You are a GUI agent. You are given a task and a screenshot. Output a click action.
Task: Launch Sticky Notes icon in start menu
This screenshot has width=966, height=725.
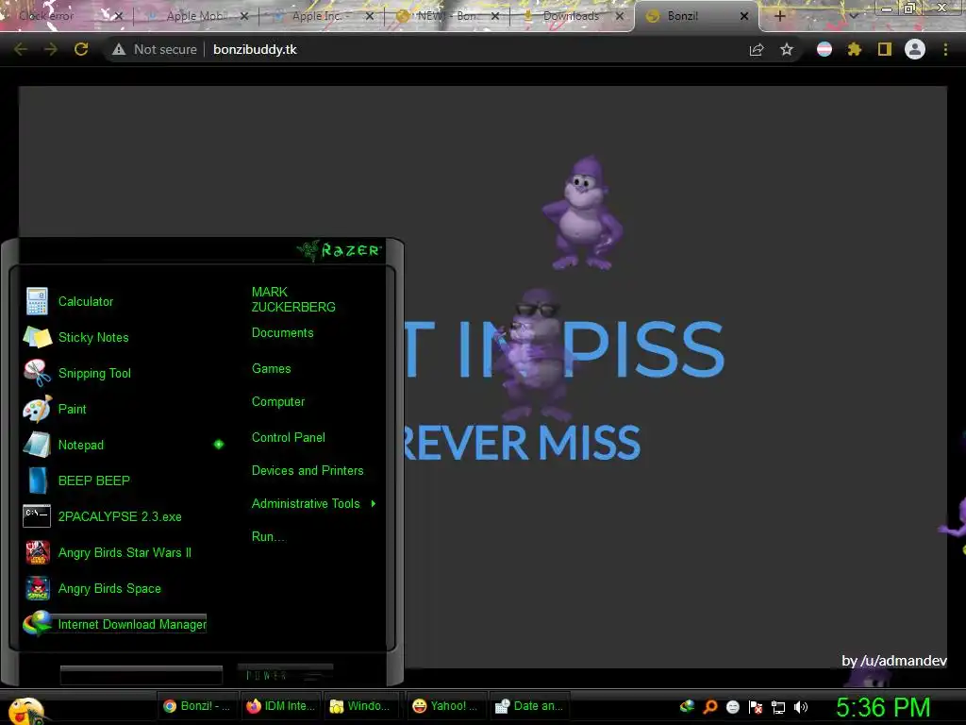[x=37, y=337]
